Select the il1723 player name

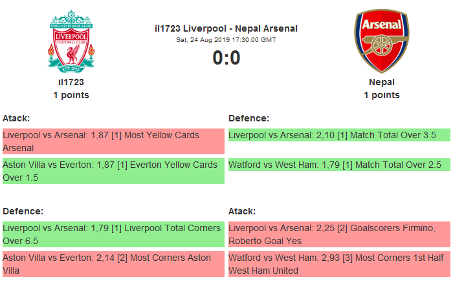tap(71, 82)
